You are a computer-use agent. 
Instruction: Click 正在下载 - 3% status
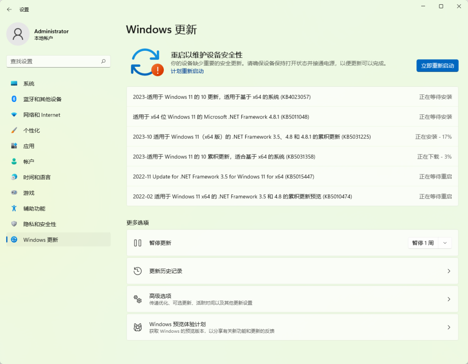[434, 157]
